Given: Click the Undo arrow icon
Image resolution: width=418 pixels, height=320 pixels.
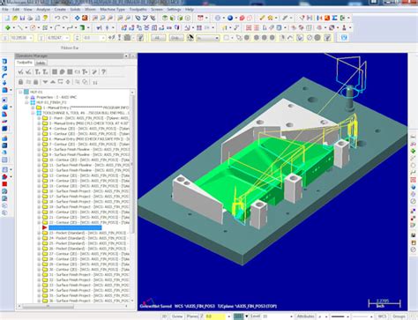Looking at the screenshot, I should coord(57,18).
